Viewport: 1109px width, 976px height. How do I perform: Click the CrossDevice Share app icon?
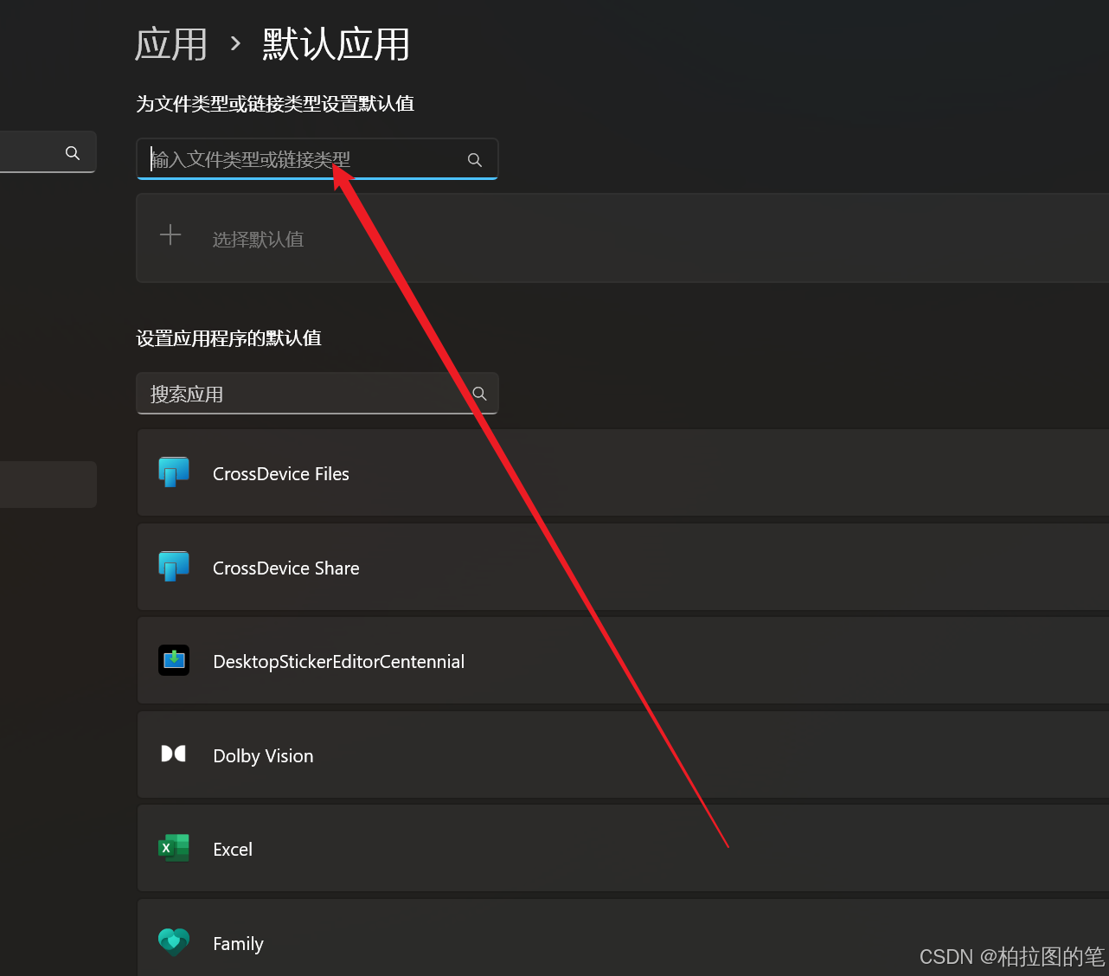tap(174, 568)
